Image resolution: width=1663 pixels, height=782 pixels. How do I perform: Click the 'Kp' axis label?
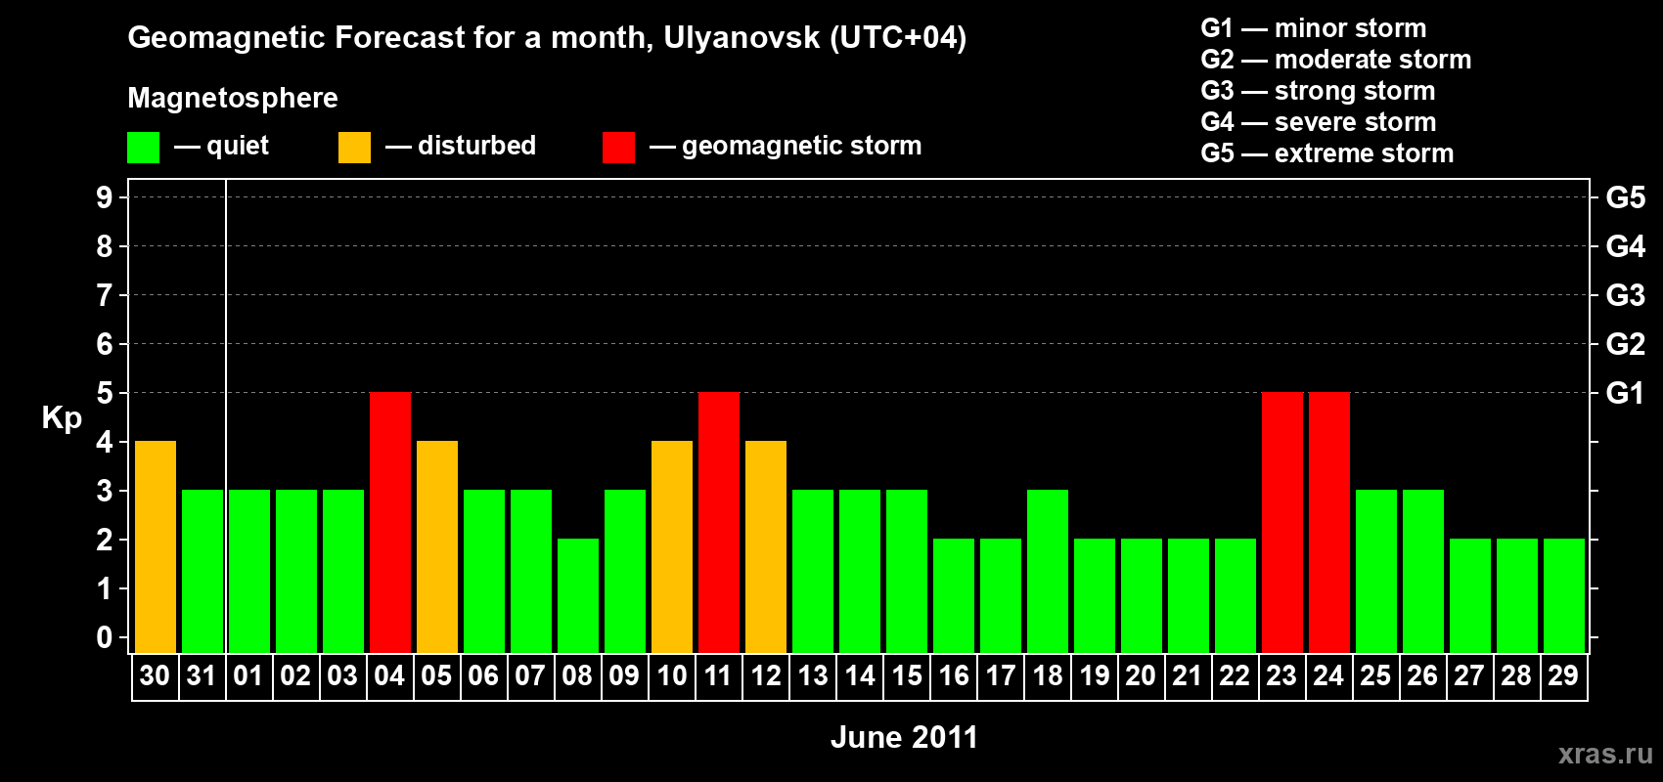[62, 417]
